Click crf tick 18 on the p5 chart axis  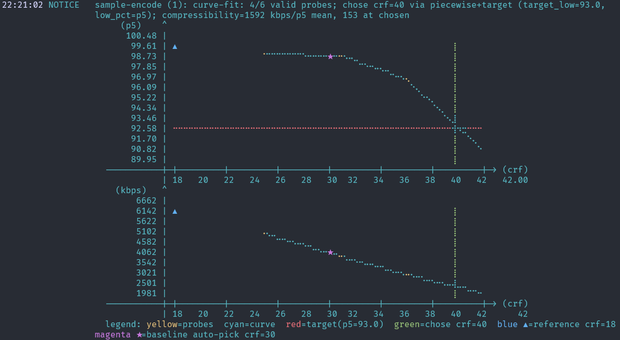177,180
